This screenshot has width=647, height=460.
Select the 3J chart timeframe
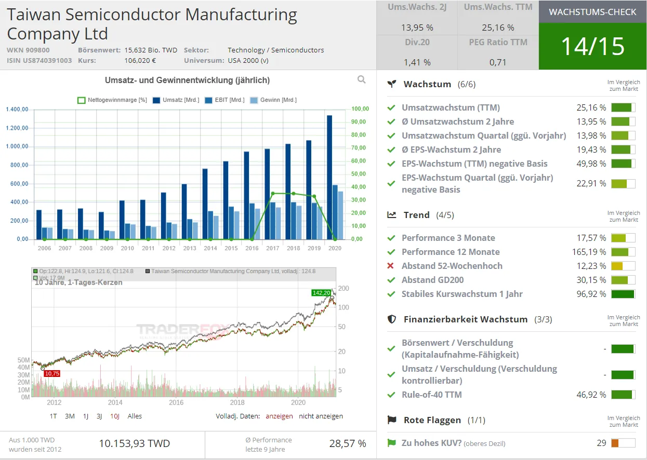coord(99,416)
